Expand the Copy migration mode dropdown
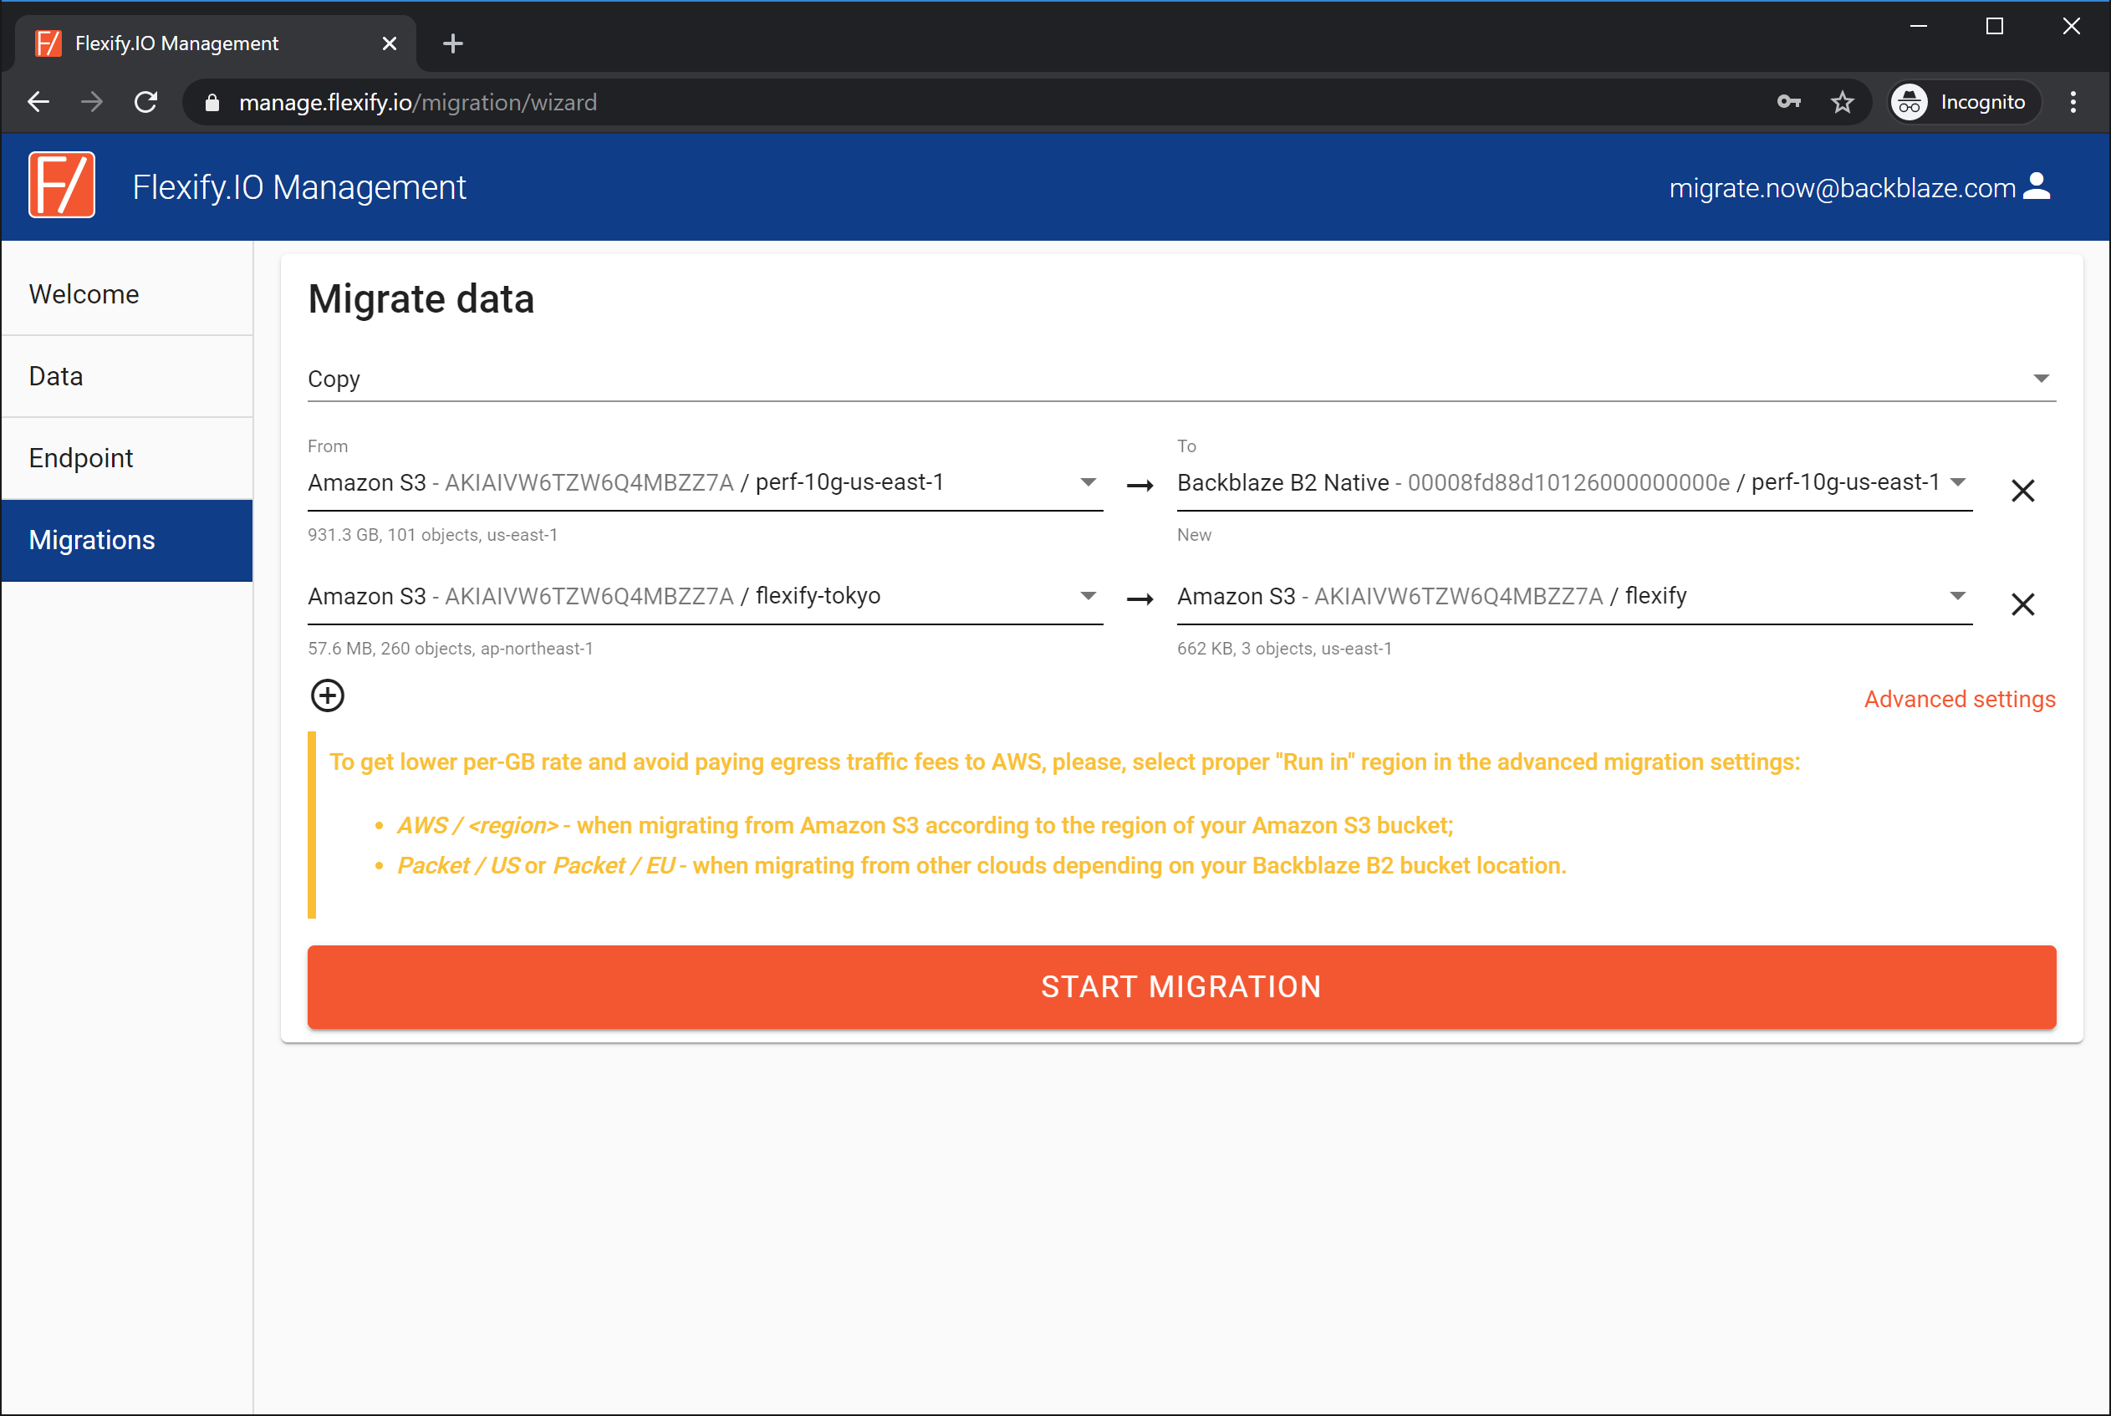Screen dimensions: 2111x1416 pyautogui.click(x=1181, y=379)
